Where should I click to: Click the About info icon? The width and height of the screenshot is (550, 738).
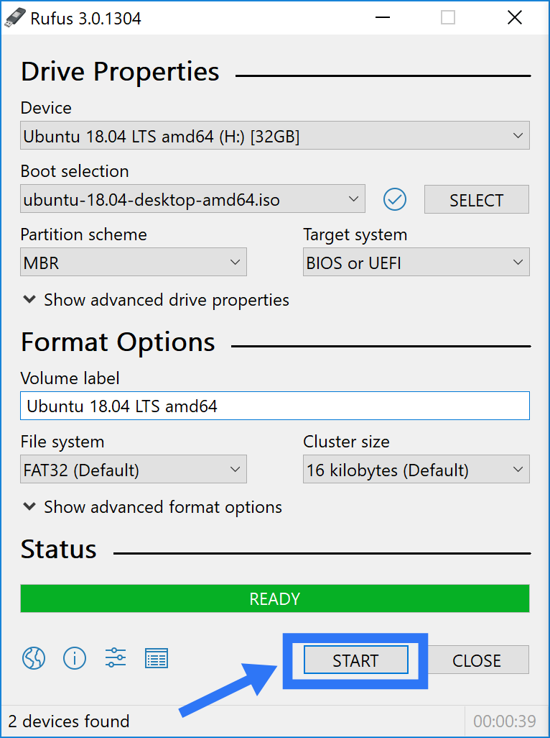tap(75, 658)
